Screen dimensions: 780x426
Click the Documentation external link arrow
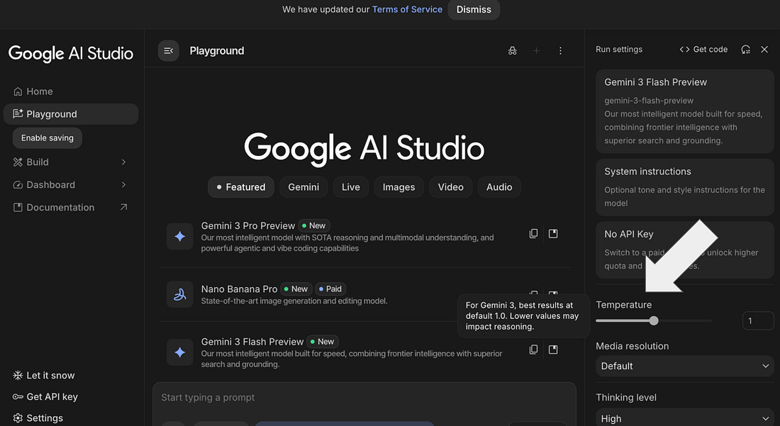(x=123, y=207)
